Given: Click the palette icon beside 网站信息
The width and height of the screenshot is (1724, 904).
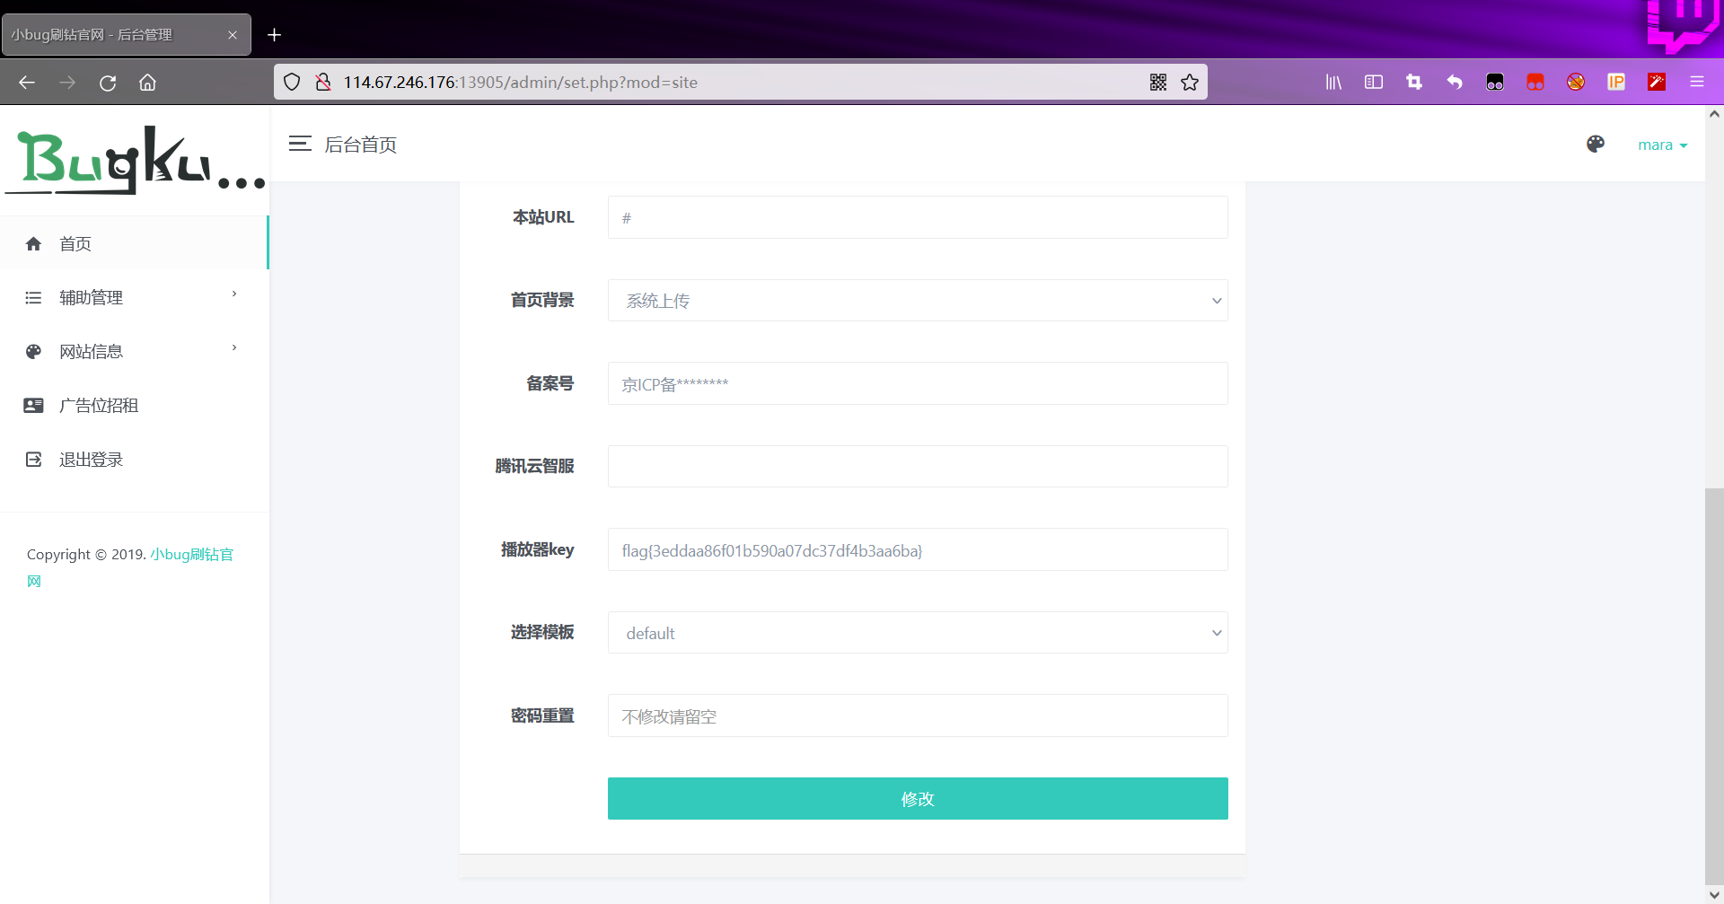Looking at the screenshot, I should pyautogui.click(x=33, y=351).
